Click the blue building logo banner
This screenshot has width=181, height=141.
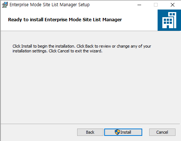169,20
